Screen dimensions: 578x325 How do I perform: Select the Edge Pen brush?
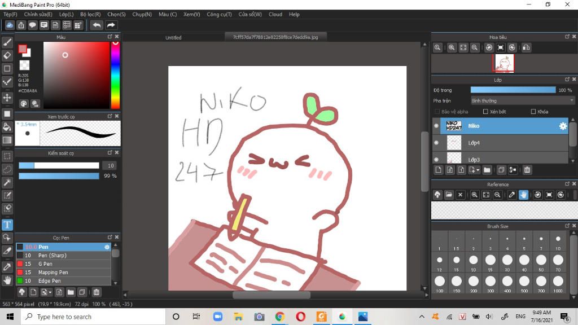(63, 281)
